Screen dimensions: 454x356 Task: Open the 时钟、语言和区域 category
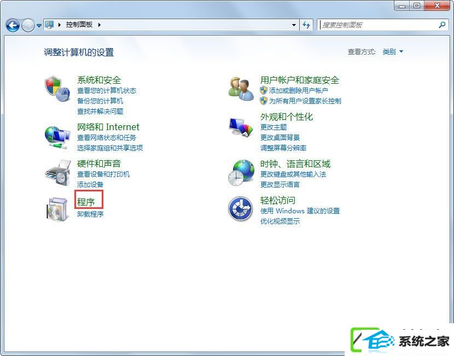(295, 164)
